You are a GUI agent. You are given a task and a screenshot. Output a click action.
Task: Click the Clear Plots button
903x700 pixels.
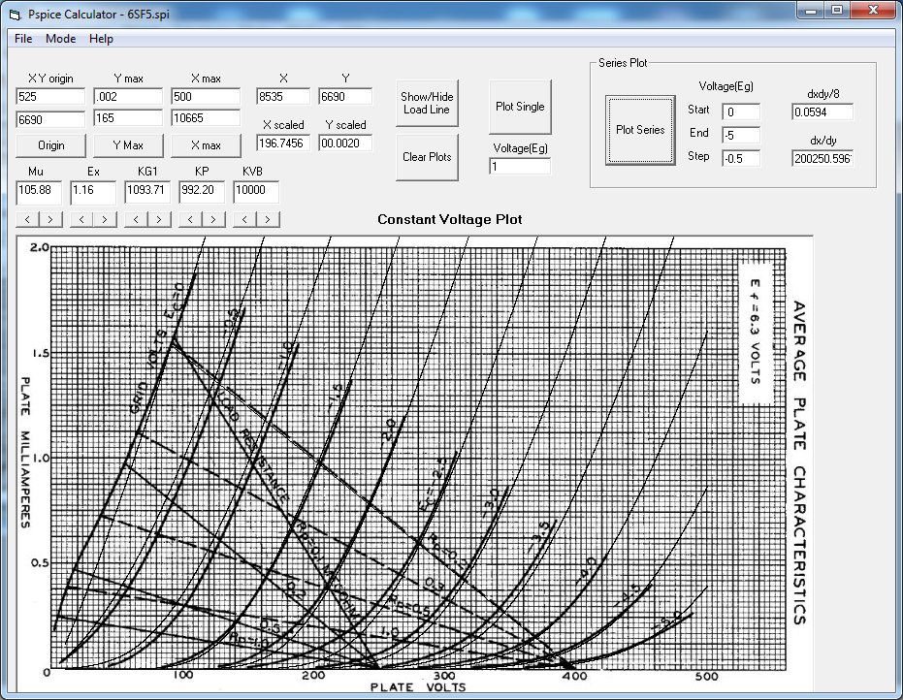pyautogui.click(x=427, y=157)
